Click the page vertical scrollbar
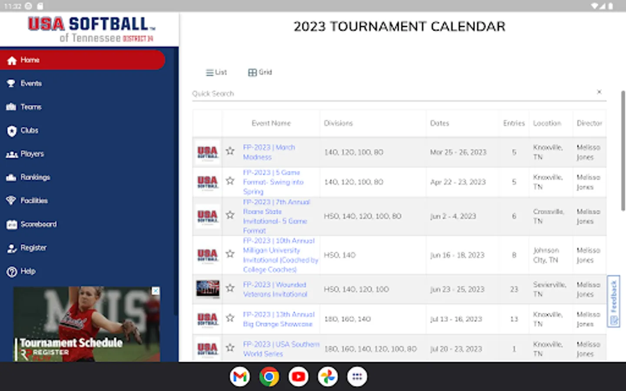Viewport: 626px width, 391px height. (623, 151)
